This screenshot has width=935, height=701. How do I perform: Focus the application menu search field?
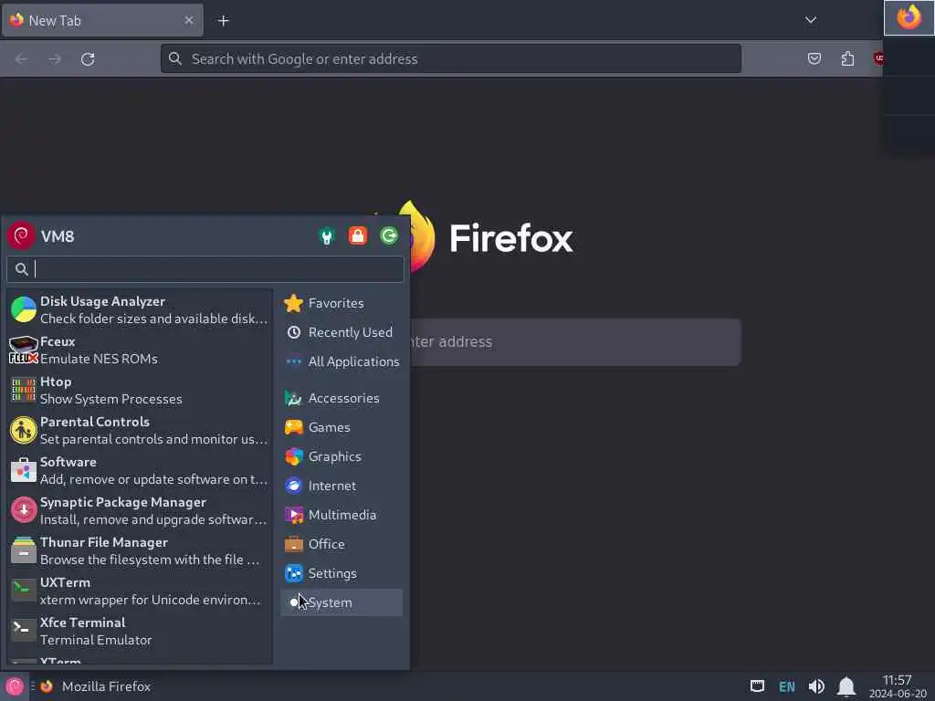205,269
